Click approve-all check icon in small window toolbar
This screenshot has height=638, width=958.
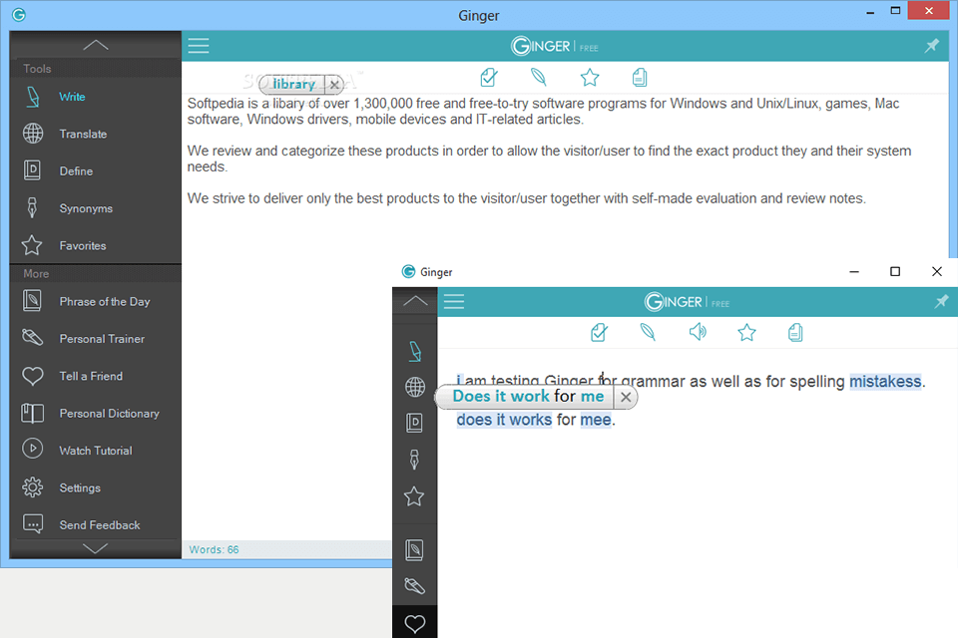[600, 333]
